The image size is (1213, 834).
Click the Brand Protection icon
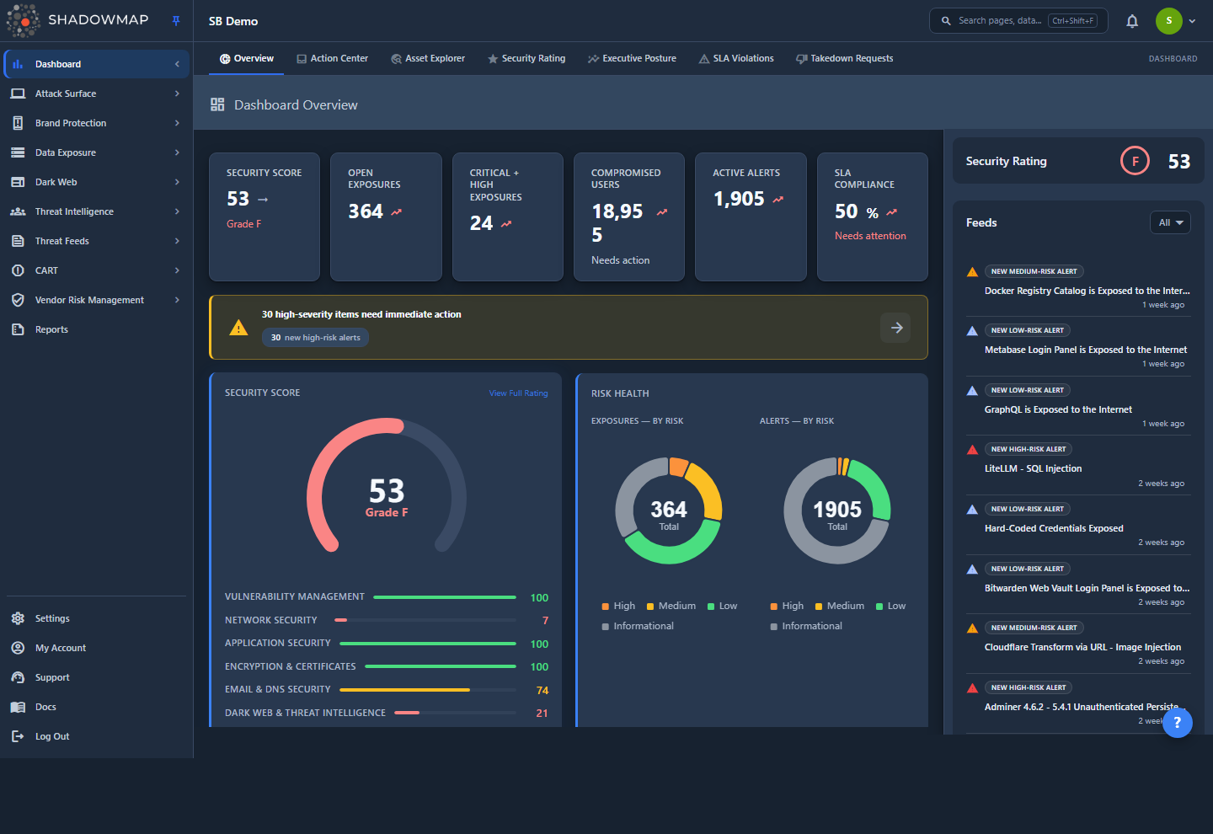tap(18, 123)
